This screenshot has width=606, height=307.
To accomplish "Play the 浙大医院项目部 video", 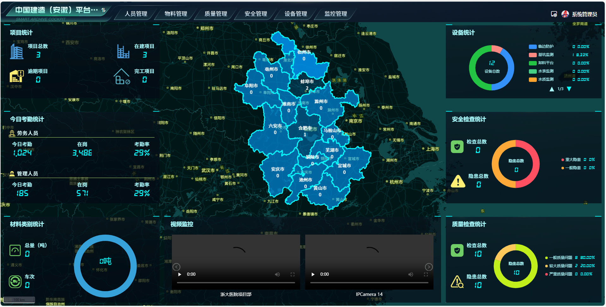I will pos(180,274).
